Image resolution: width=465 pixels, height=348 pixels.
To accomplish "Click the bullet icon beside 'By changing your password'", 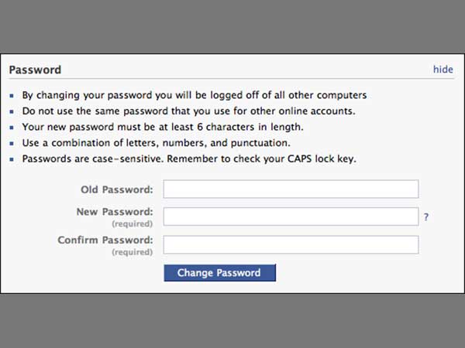I will click(x=13, y=96).
